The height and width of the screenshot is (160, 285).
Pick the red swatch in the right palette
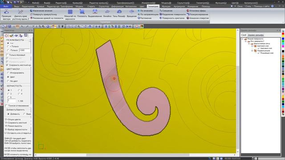[x=283, y=34]
